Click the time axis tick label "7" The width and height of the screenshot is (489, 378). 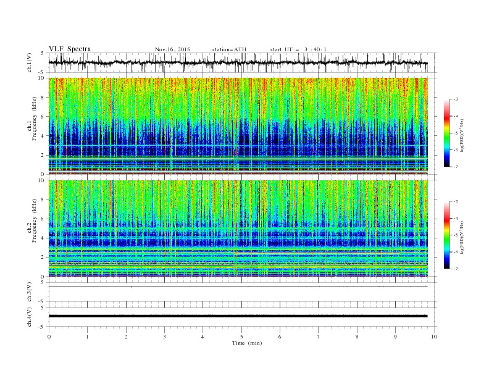pos(319,337)
